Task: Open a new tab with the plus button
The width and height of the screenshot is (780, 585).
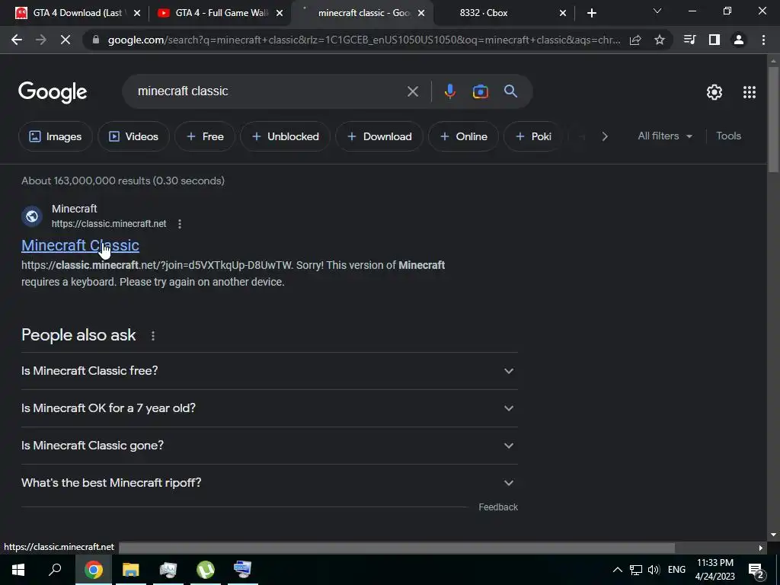Action: coord(591,13)
